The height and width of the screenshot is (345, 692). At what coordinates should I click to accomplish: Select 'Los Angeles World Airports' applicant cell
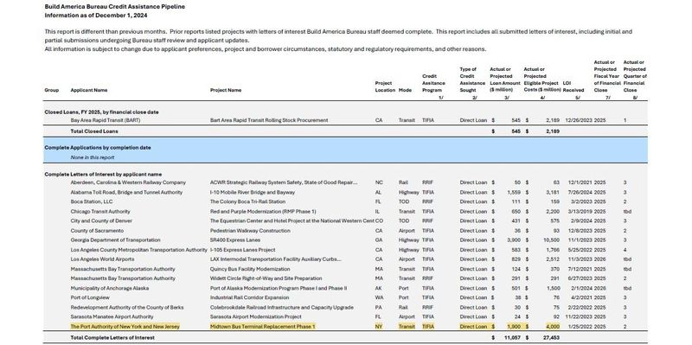click(x=102, y=259)
